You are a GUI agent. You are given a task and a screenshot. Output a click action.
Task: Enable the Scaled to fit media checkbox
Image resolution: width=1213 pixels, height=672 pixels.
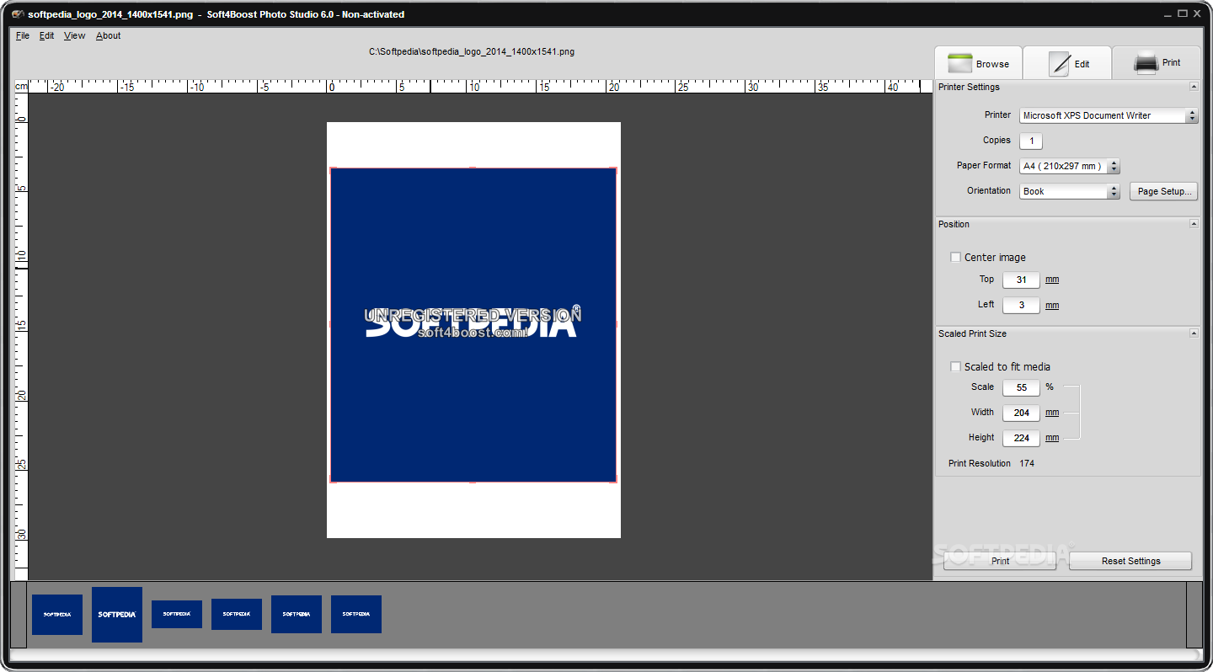tap(955, 366)
